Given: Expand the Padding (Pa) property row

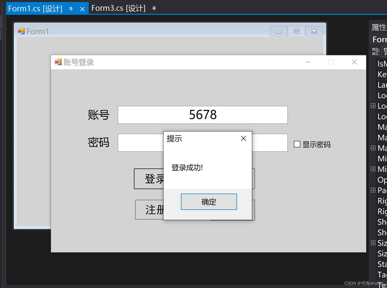Looking at the screenshot, I should 373,190.
